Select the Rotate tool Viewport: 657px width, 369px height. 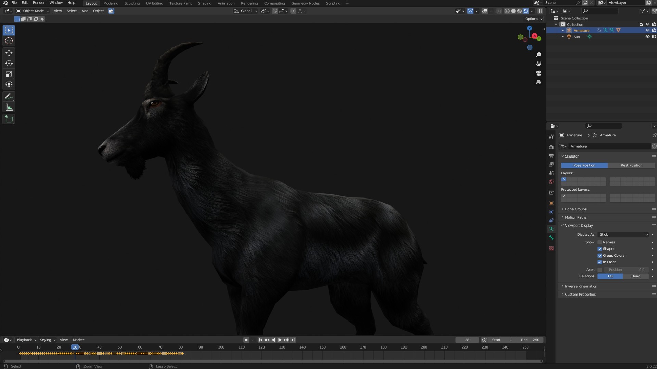[x=9, y=63]
